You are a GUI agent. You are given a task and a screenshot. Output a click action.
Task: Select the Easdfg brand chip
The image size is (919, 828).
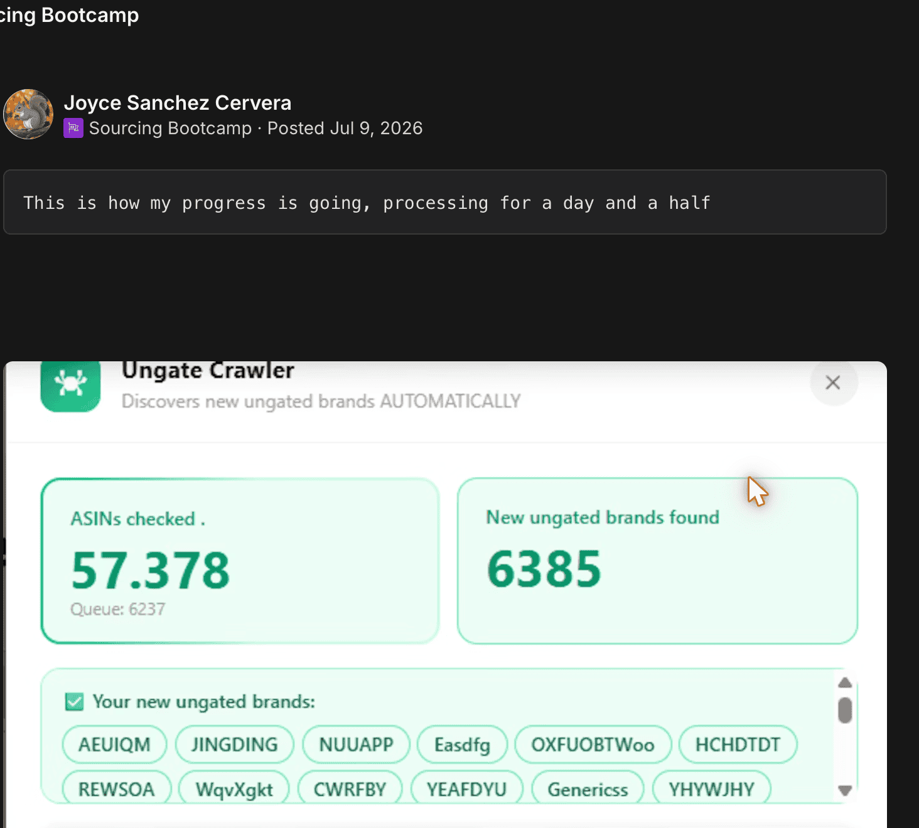[463, 745]
